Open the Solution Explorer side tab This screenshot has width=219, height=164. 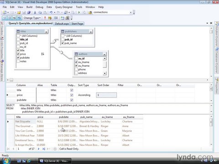pos(217,34)
